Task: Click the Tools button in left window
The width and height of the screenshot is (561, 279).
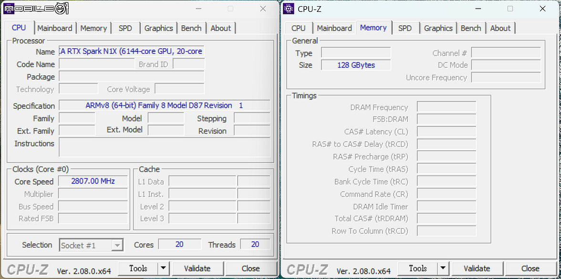Action: tap(138, 268)
